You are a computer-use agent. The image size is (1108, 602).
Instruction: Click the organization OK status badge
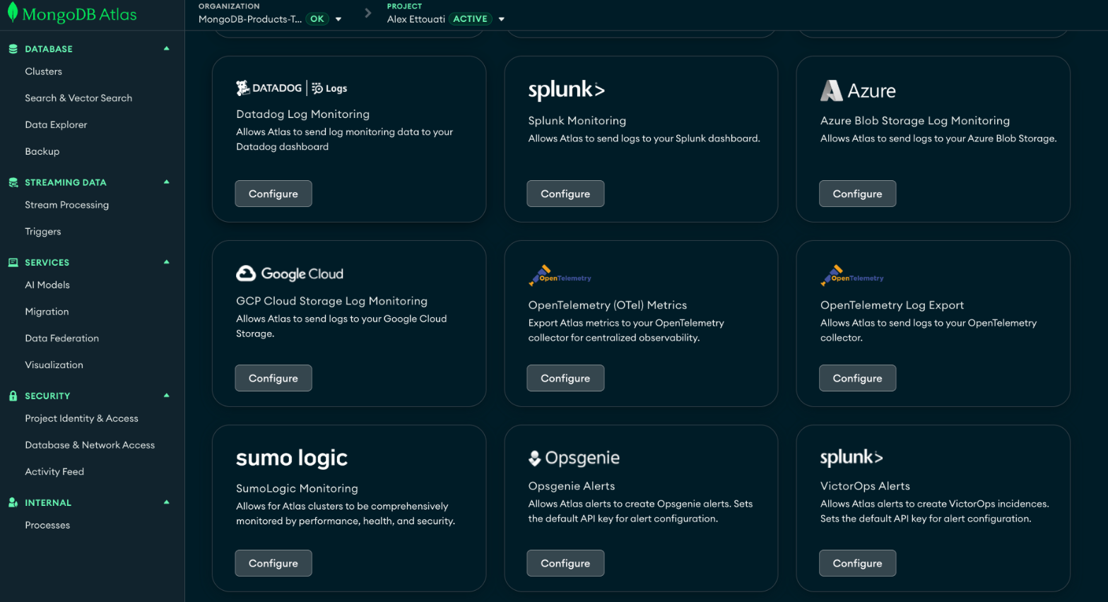coord(317,19)
